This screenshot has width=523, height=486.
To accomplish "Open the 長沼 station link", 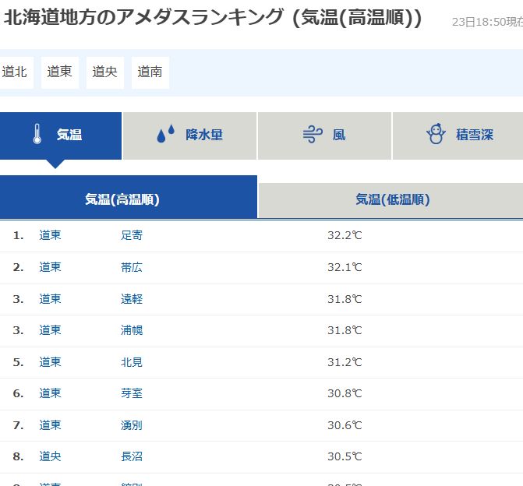I will (x=132, y=456).
